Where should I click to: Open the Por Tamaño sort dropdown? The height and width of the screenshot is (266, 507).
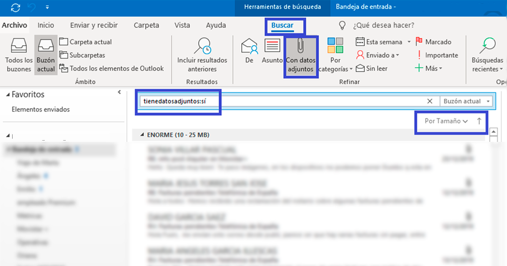click(446, 121)
